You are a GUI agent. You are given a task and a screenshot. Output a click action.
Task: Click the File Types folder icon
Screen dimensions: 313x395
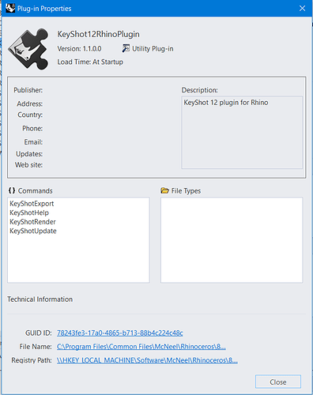tap(164, 190)
